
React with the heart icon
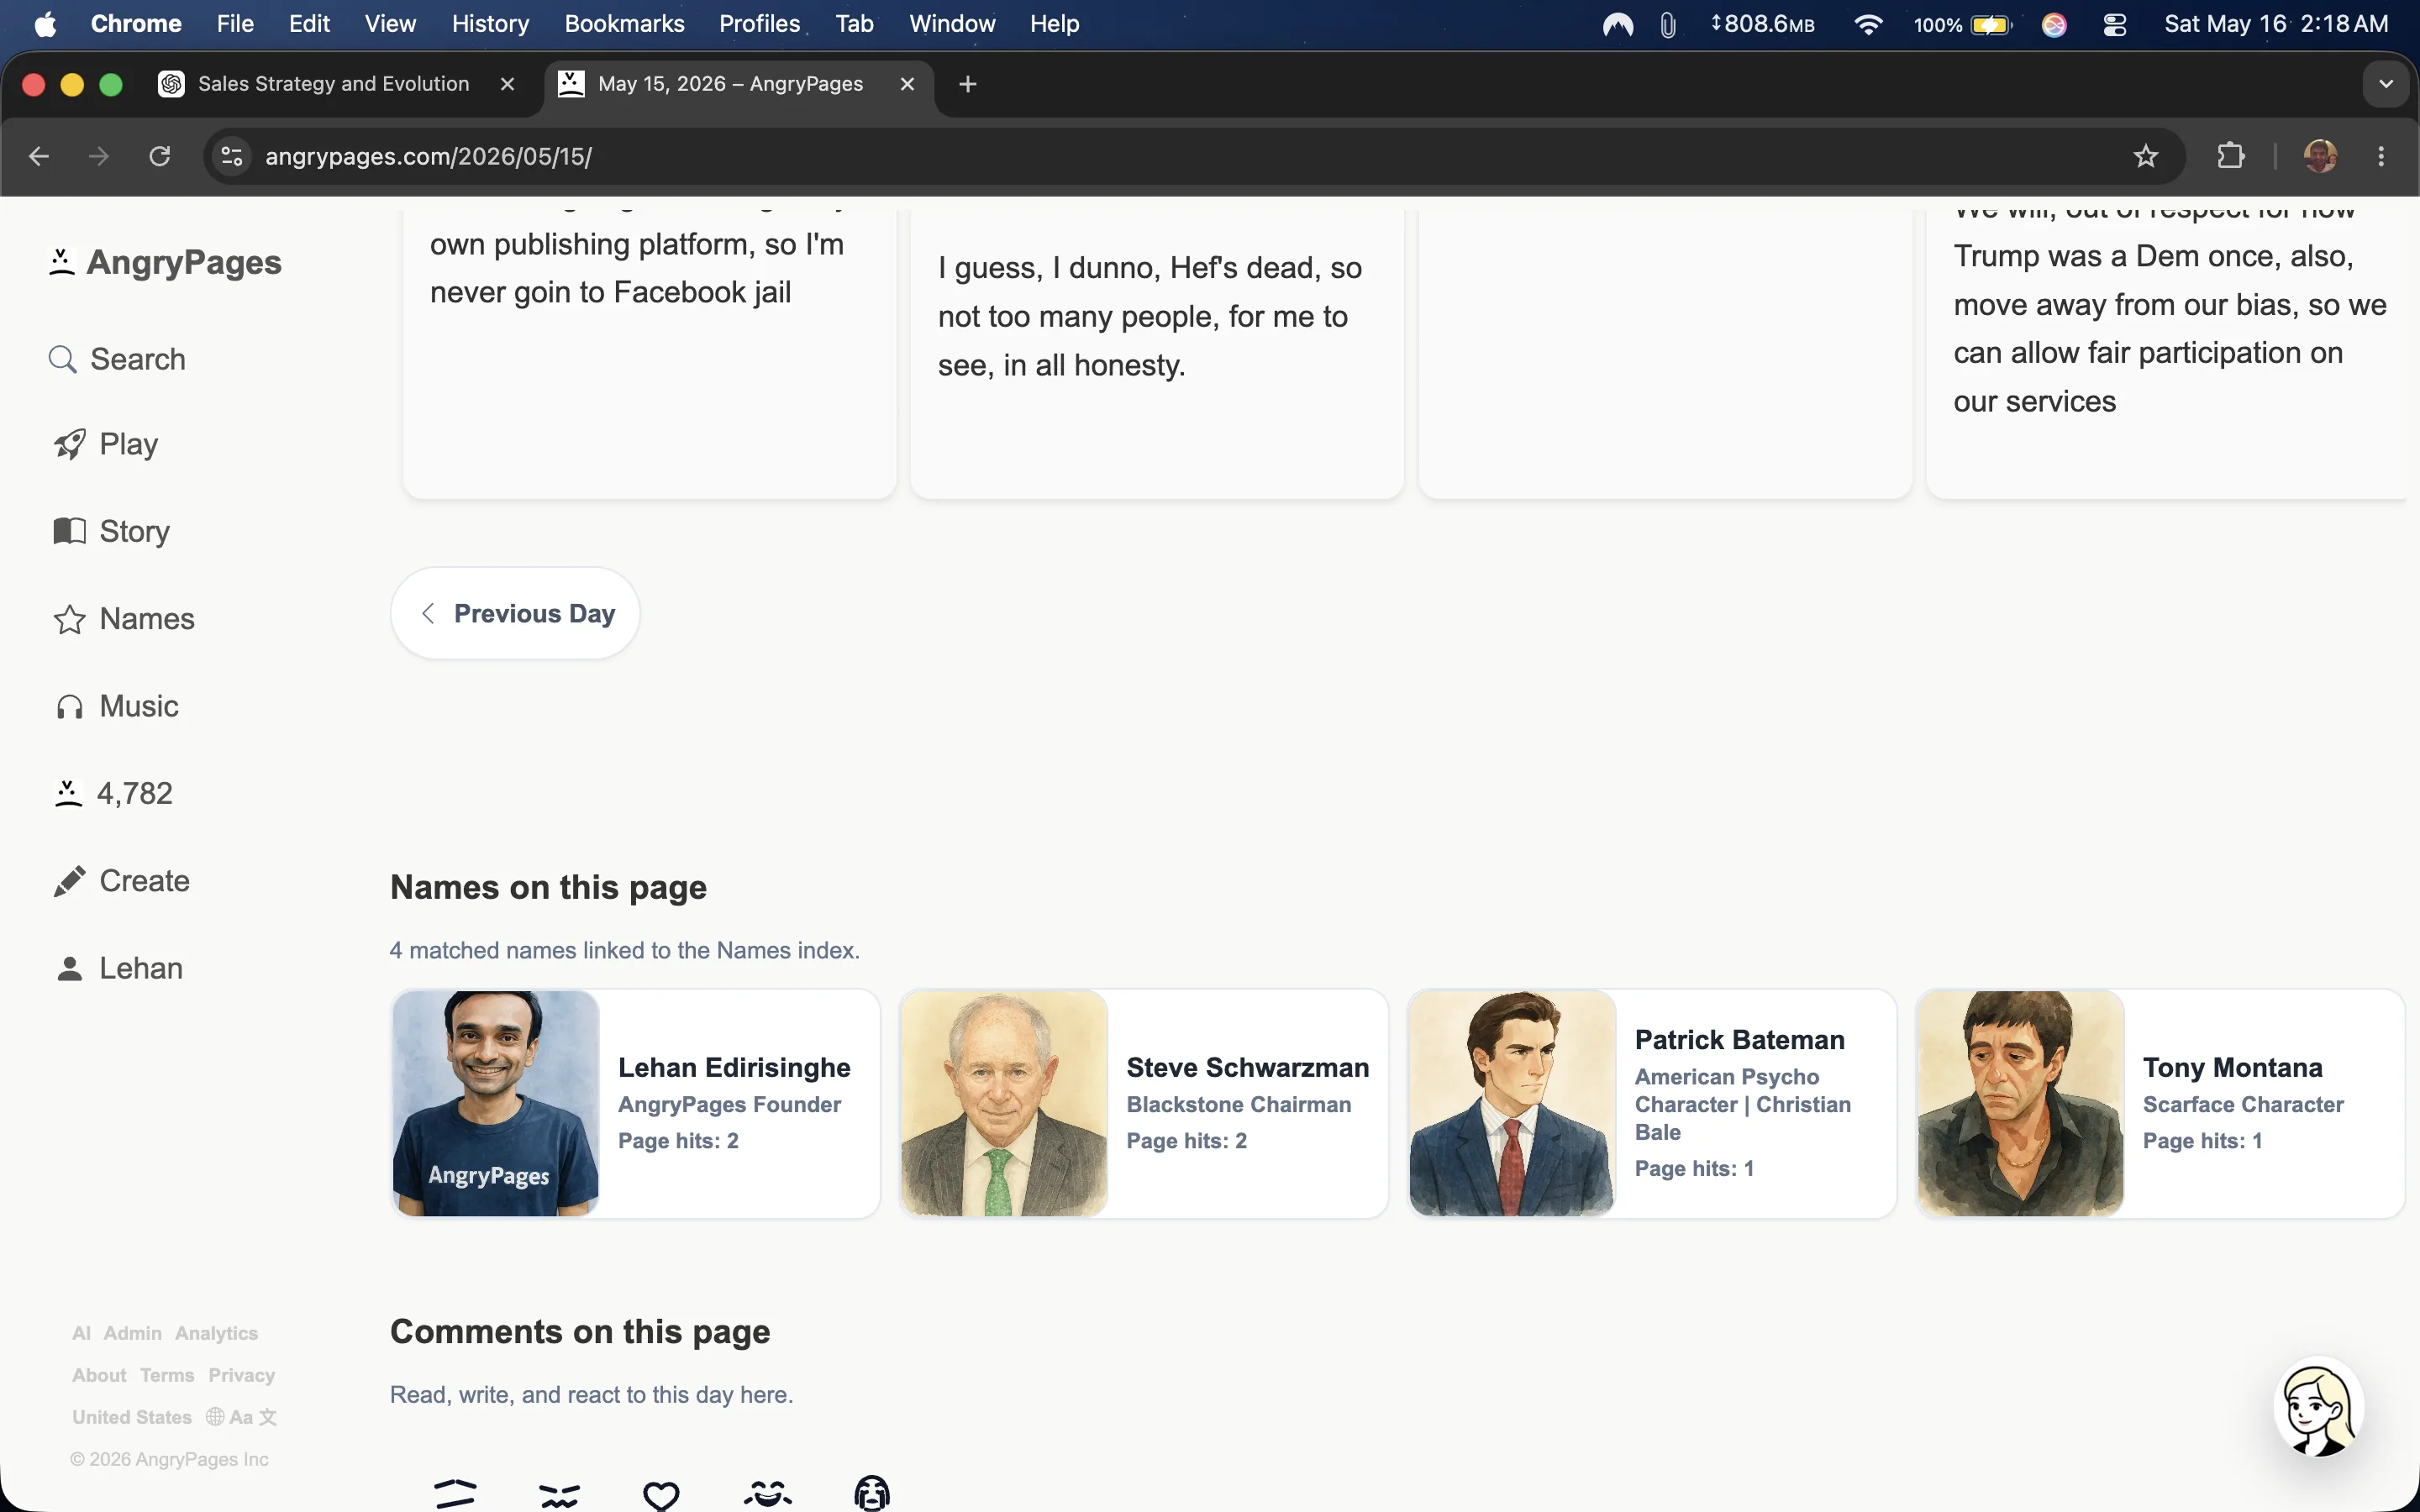pyautogui.click(x=661, y=1495)
